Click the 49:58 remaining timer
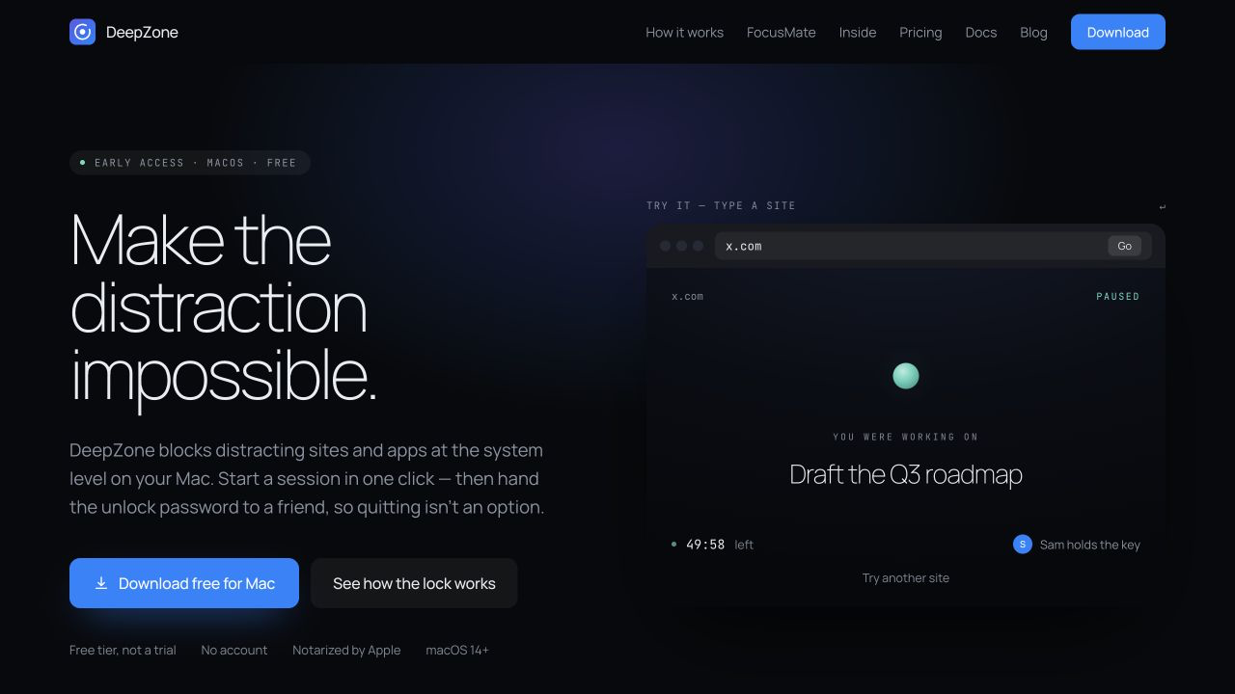Screen dimensions: 1235x694 705,545
